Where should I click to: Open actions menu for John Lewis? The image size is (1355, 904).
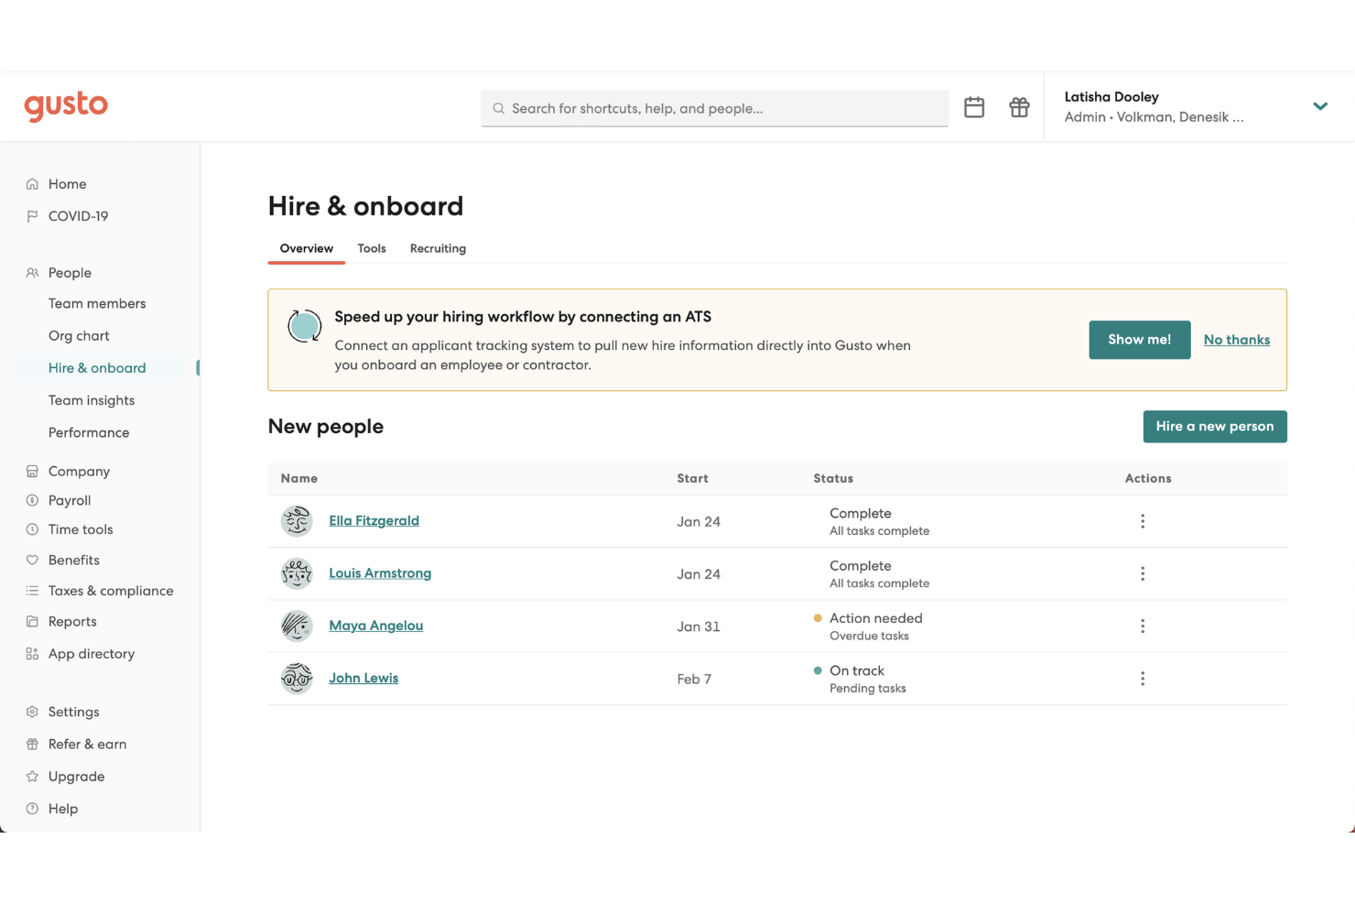pyautogui.click(x=1143, y=679)
